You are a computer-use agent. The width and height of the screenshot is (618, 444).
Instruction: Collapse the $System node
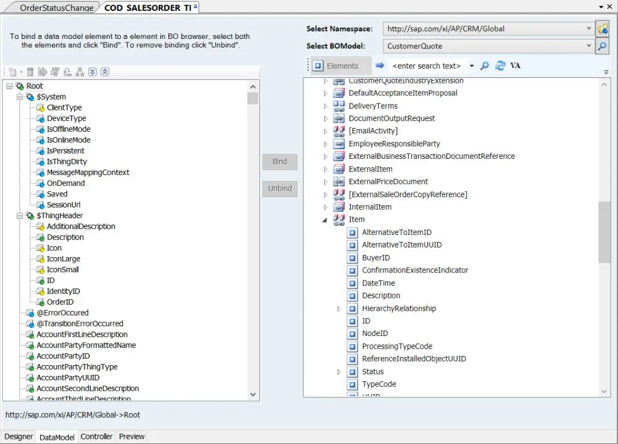tap(19, 97)
